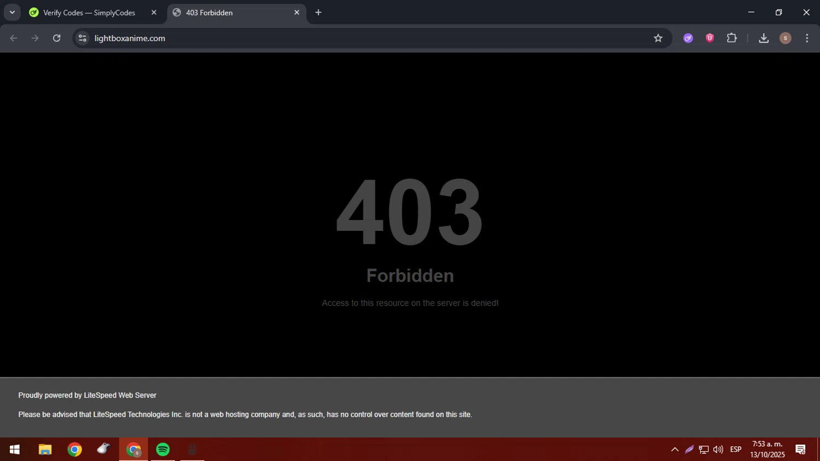View site information for lightboxanime.com
The image size is (820, 461).
coord(83,38)
